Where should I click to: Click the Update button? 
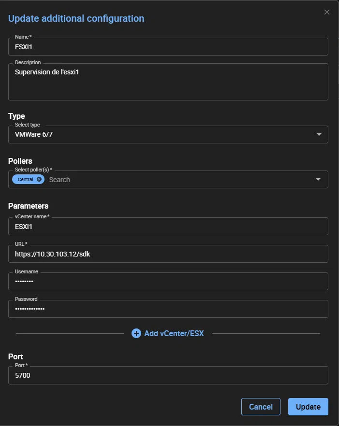(308, 407)
